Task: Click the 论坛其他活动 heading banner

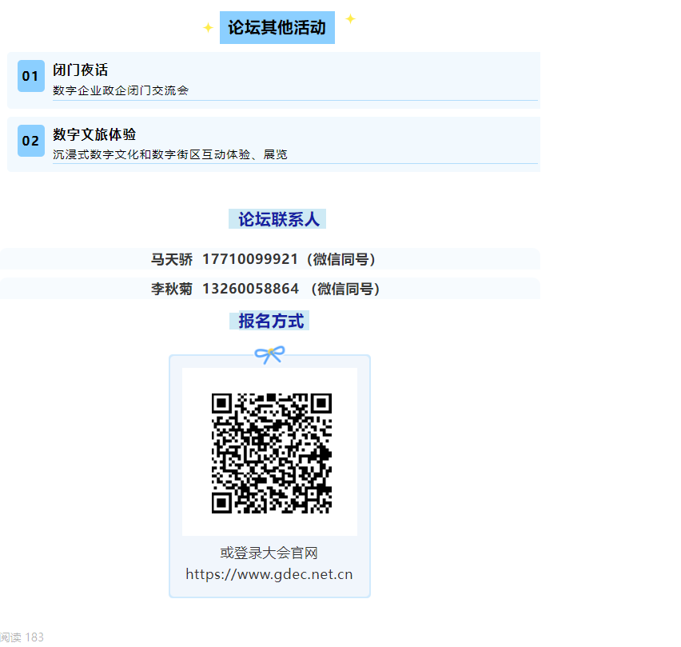Action: [277, 27]
